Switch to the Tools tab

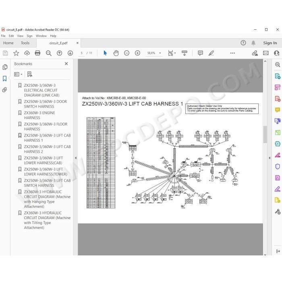[25, 43]
